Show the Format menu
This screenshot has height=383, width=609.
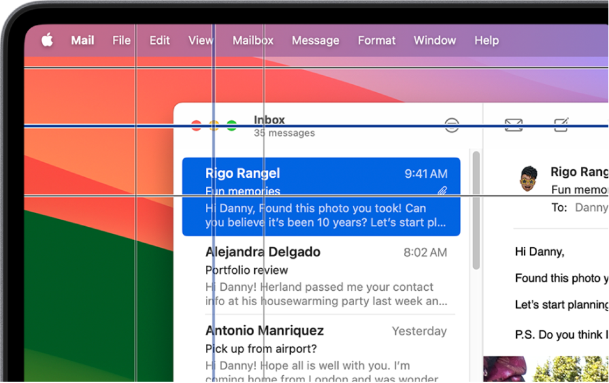click(x=376, y=41)
